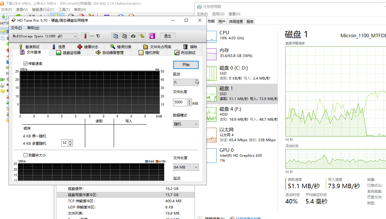Open the HD Tune options wrench icon
This screenshot has width=386, height=219.
[x=142, y=36]
